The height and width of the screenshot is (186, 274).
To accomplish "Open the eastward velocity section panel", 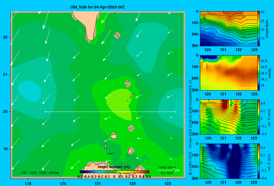I will coord(229,161).
